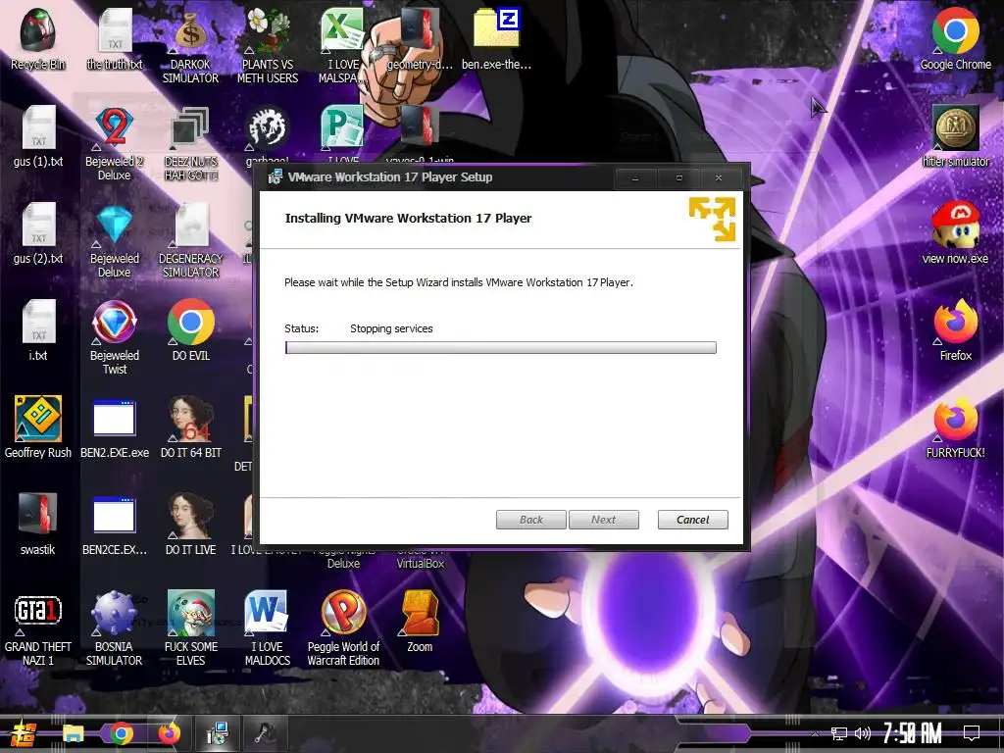Show hidden system tray icons

[815, 733]
